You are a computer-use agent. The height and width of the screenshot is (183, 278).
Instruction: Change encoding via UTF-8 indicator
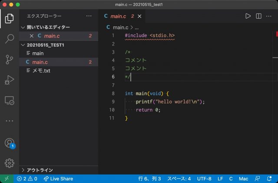click(204, 179)
